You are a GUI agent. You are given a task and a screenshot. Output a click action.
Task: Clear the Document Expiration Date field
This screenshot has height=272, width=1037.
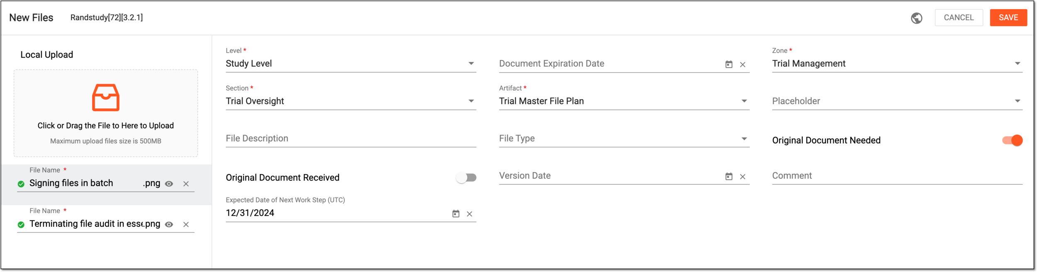pyautogui.click(x=743, y=64)
